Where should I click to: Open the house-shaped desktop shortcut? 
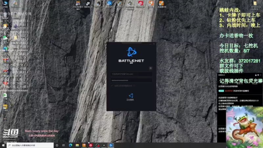point(130,5)
